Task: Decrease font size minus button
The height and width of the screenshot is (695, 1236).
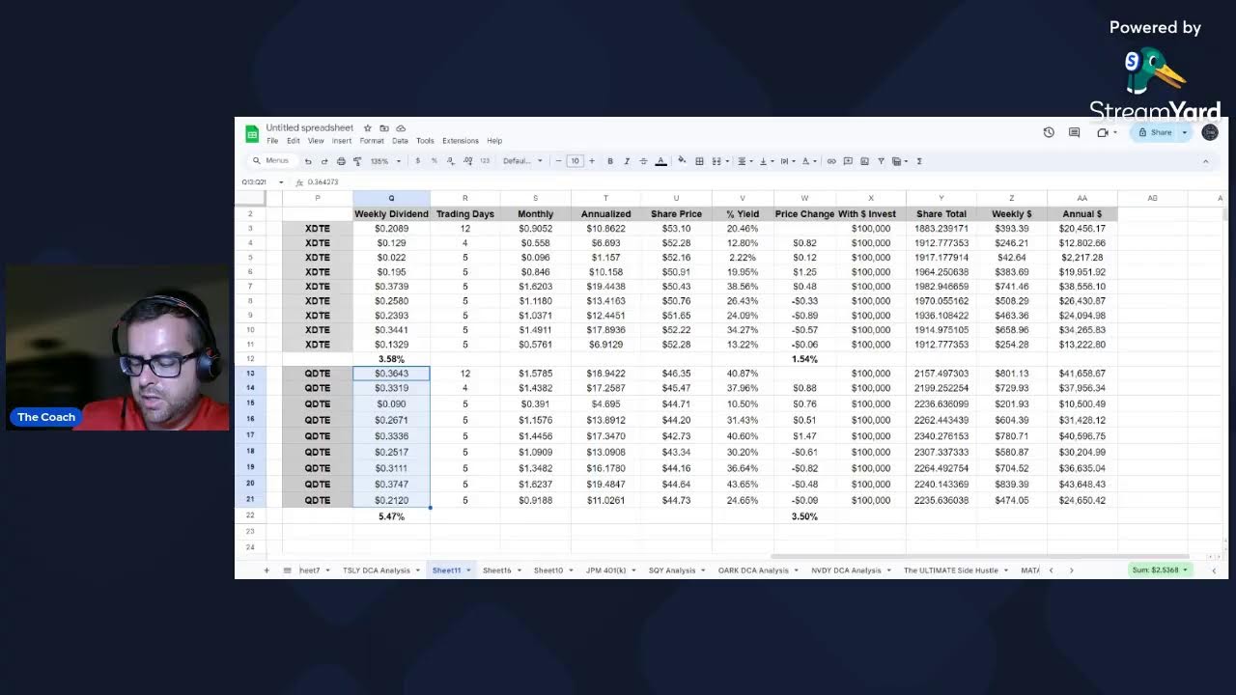Action: [558, 161]
